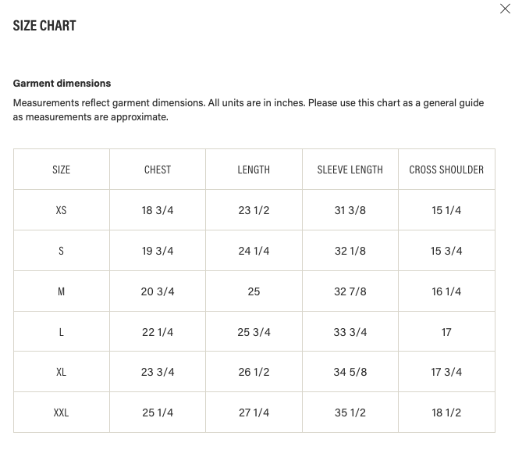This screenshot has width=515, height=450.
Task: Click chest value 18 3/4 for XS
Action: coord(158,210)
